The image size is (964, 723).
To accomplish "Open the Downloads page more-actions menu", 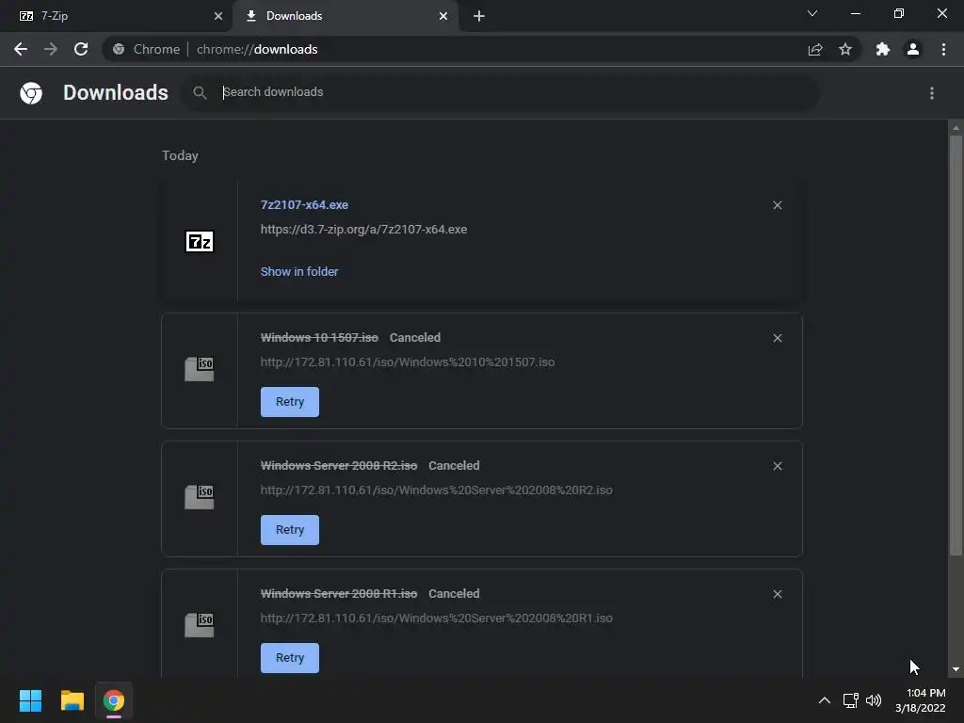I will click(x=932, y=93).
